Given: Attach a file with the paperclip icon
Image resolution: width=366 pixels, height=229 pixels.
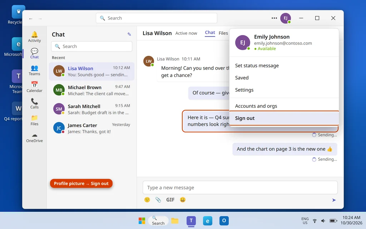Looking at the screenshot, I should coord(158,200).
